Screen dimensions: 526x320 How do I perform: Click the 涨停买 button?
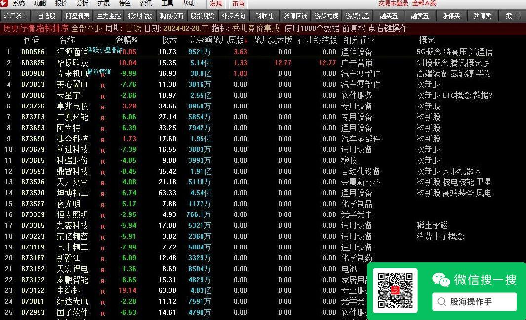451,16
